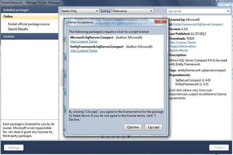This screenshot has width=233, height=155.
Task: Select Search Results source
Action: tap(18, 29)
